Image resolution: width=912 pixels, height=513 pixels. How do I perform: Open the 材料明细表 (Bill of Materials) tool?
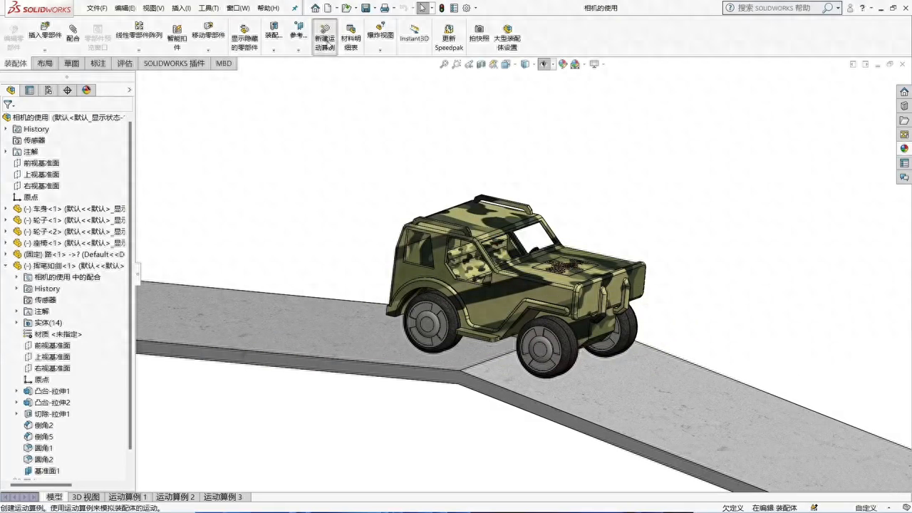click(351, 37)
